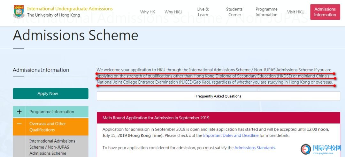Select International Admissions Scheme / Non-JUPAS sidebar item
345x157 pixels.
coord(52,147)
